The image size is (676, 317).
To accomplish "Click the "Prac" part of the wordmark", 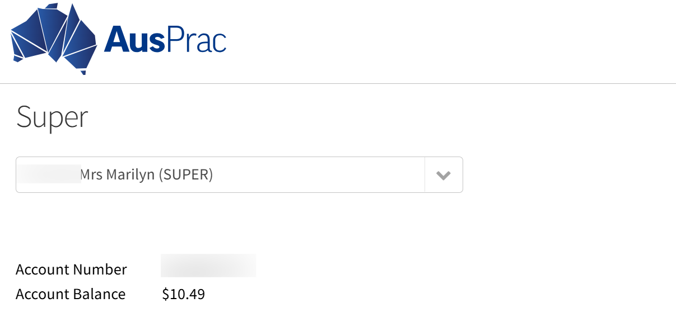I will [x=196, y=40].
